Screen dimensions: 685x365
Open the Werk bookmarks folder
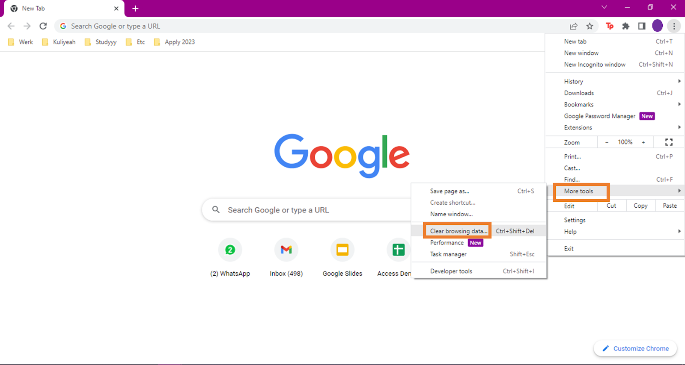pos(21,42)
